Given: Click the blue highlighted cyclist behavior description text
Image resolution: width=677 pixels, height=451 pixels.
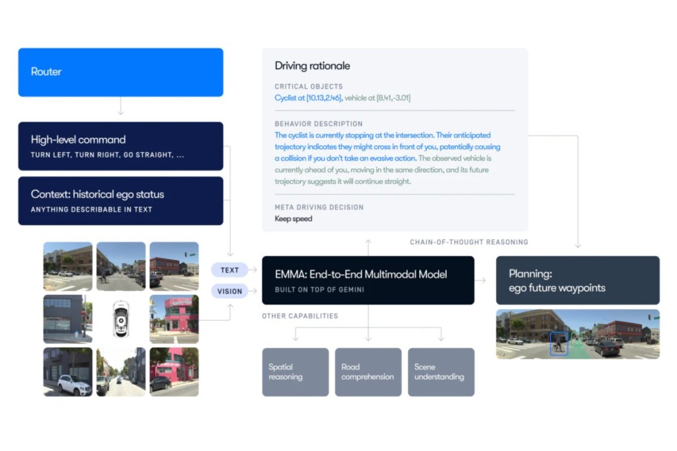Looking at the screenshot, I should tap(387, 147).
